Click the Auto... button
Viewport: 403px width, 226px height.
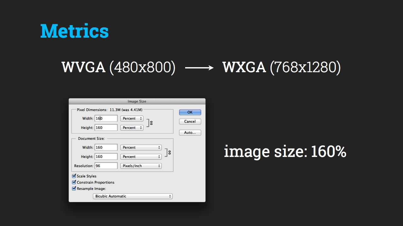pyautogui.click(x=190, y=132)
